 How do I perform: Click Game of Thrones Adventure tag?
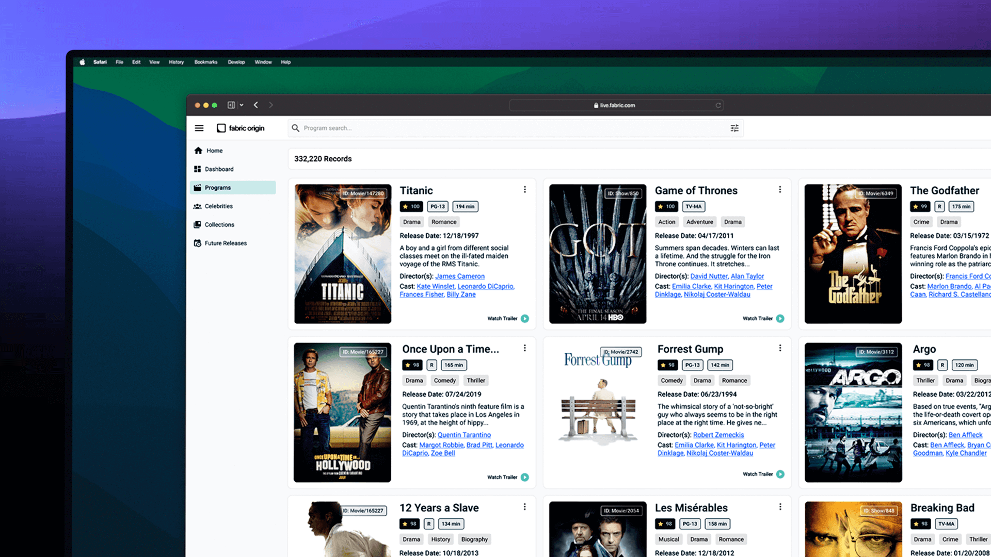point(699,222)
